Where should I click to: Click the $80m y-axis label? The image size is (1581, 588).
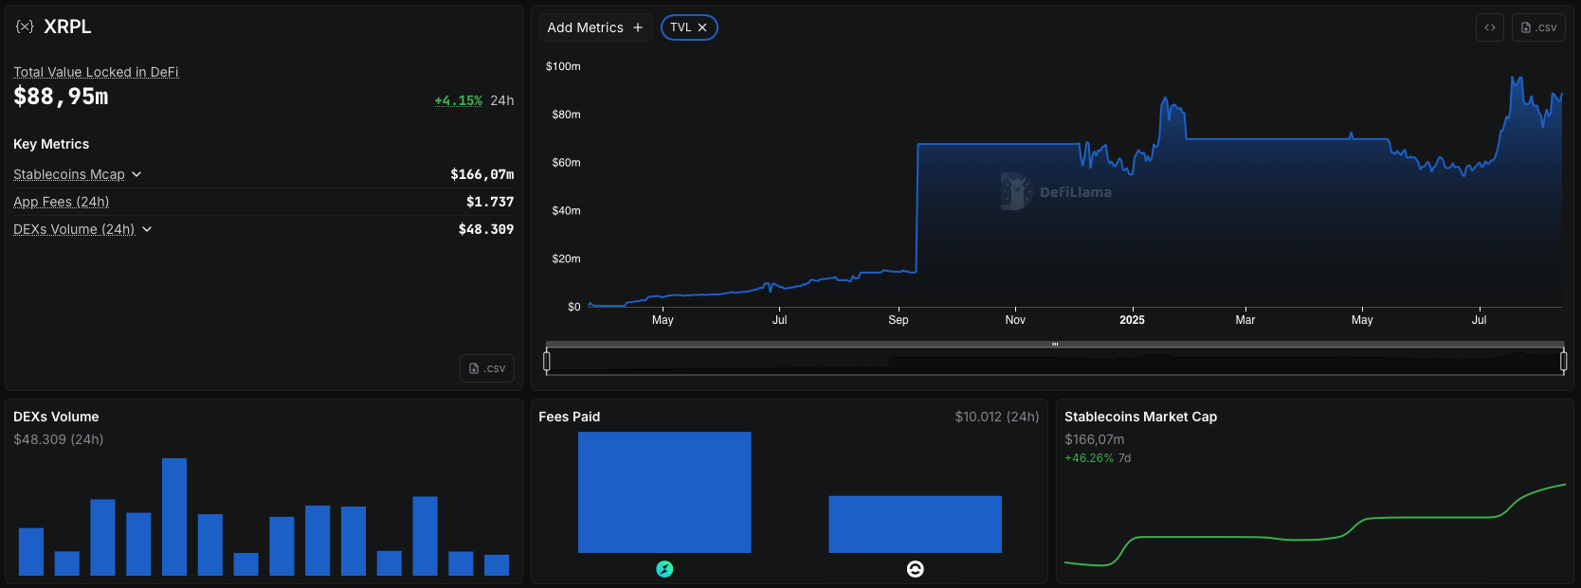(x=566, y=115)
